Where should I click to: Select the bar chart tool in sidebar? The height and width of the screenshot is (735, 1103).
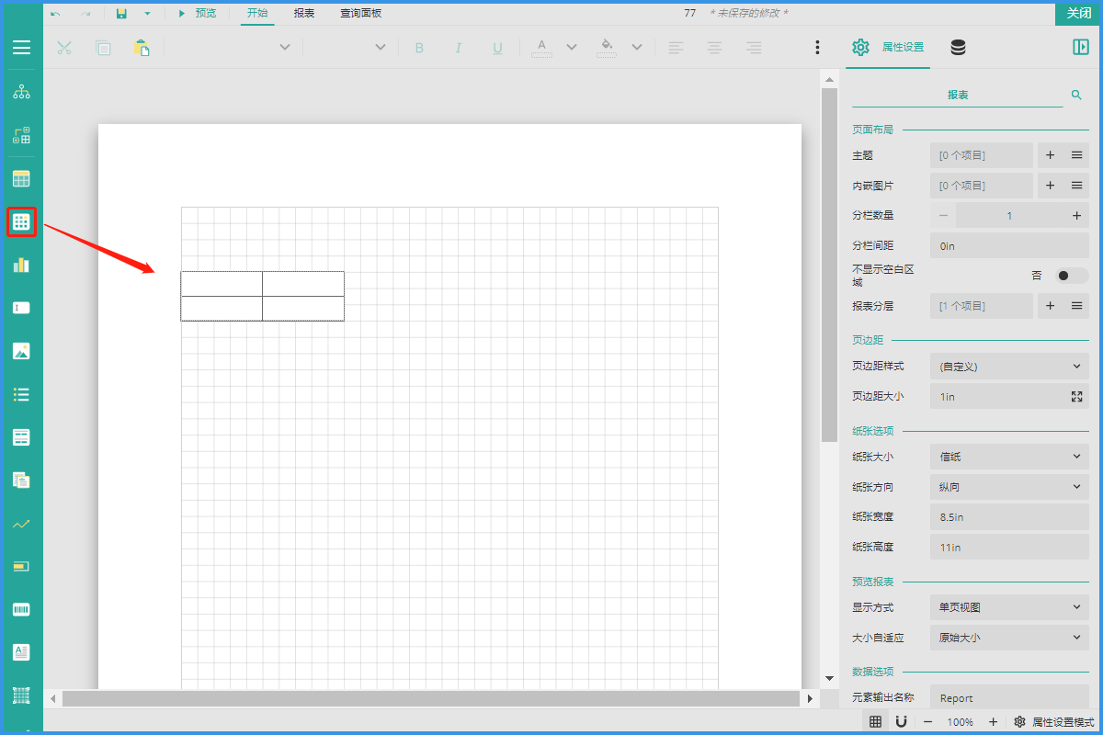coord(21,265)
